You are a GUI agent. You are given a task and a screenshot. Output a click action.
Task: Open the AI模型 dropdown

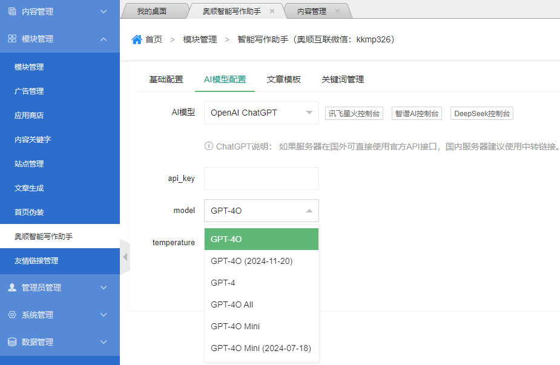(x=261, y=113)
